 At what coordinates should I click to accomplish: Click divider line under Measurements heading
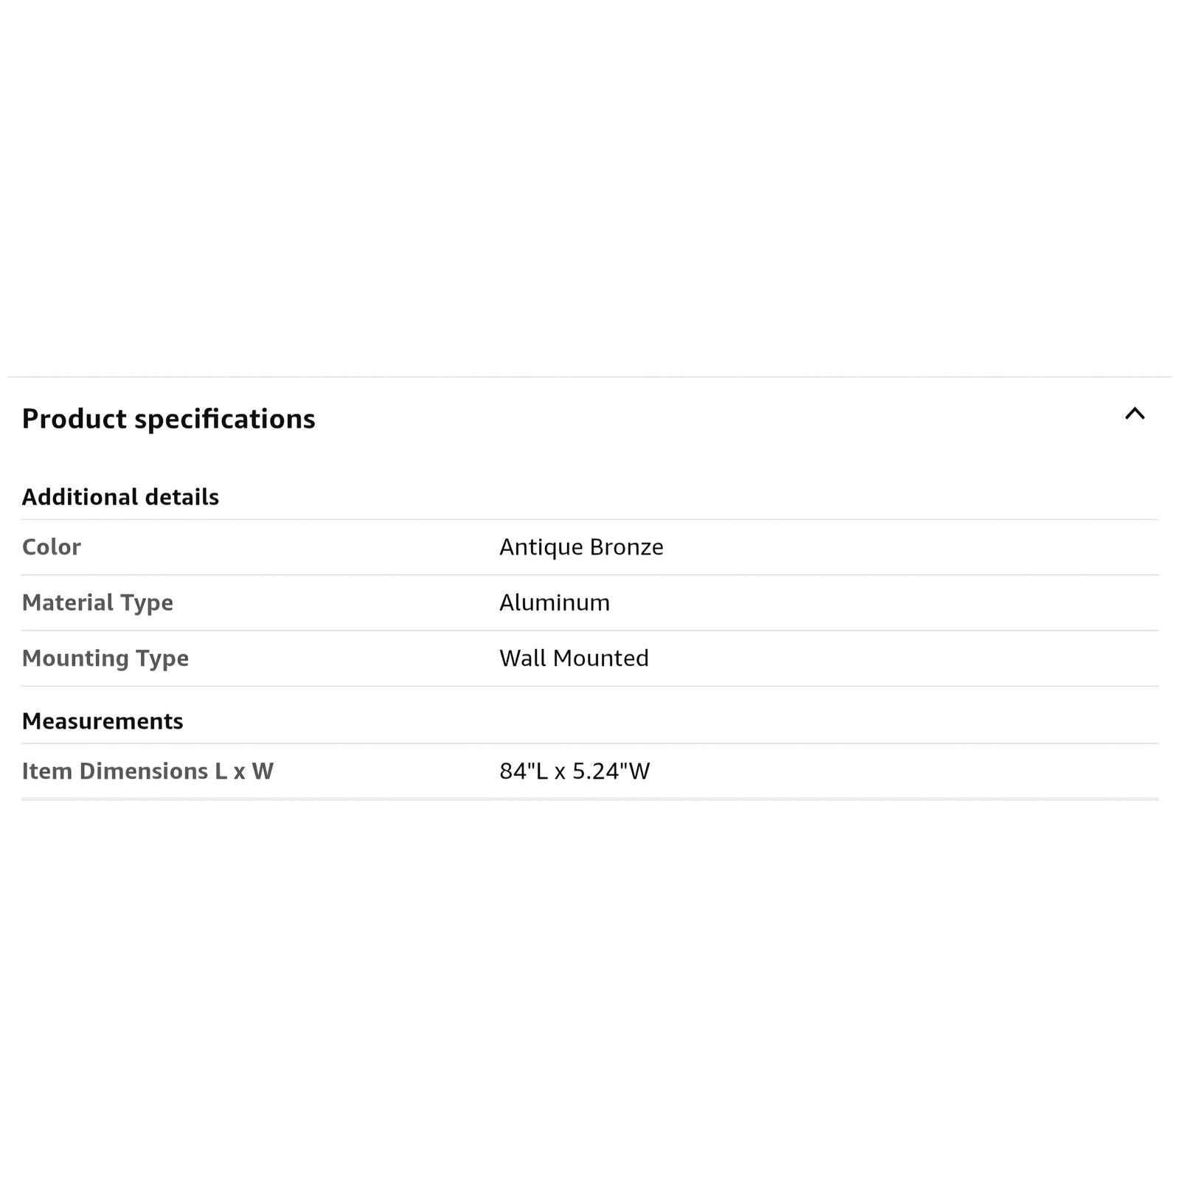click(x=590, y=743)
